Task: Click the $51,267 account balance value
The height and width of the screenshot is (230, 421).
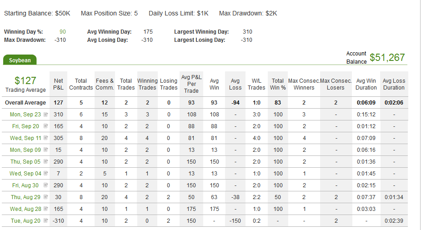Action: (x=387, y=57)
